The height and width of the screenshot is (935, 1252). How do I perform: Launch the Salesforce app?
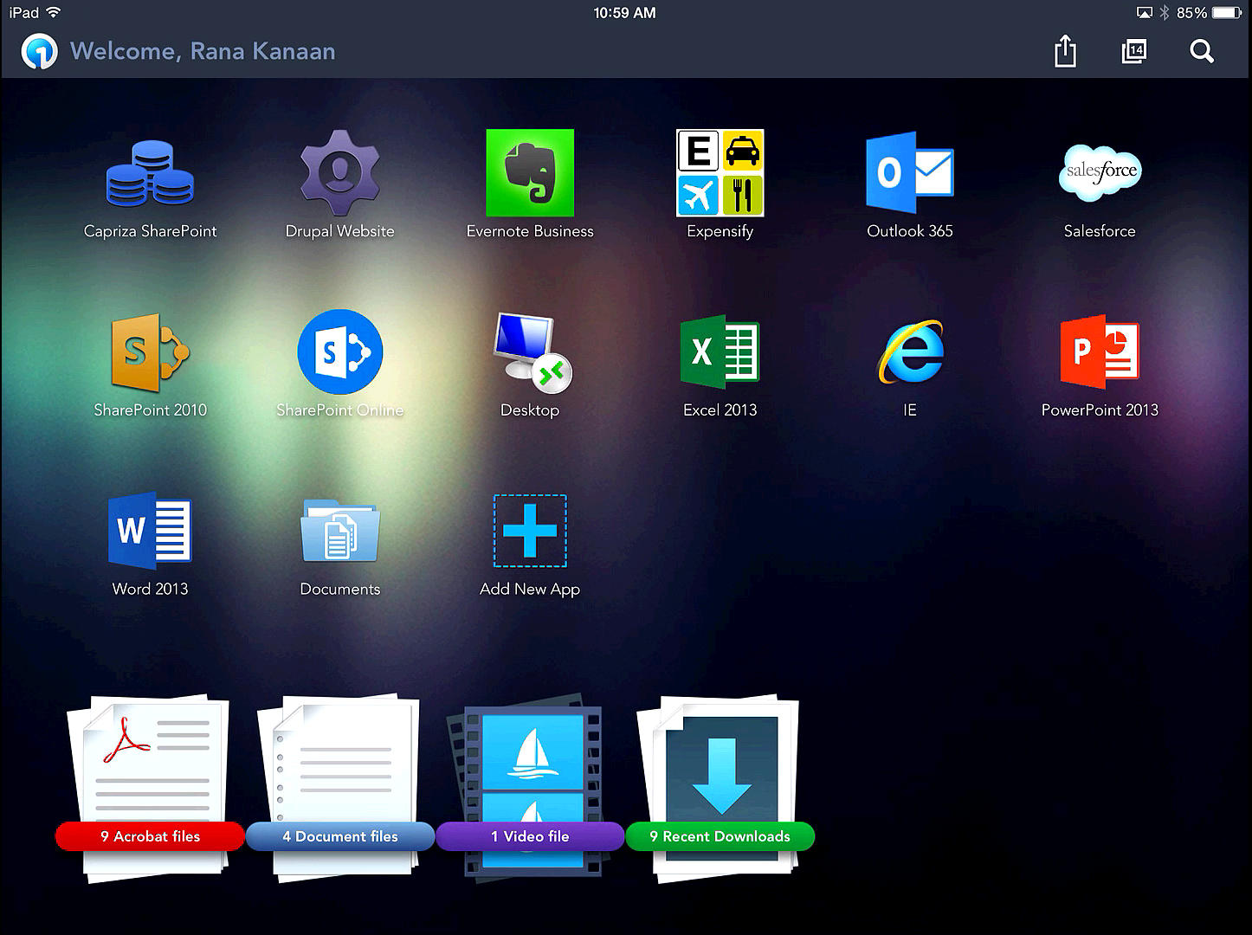[x=1100, y=173]
